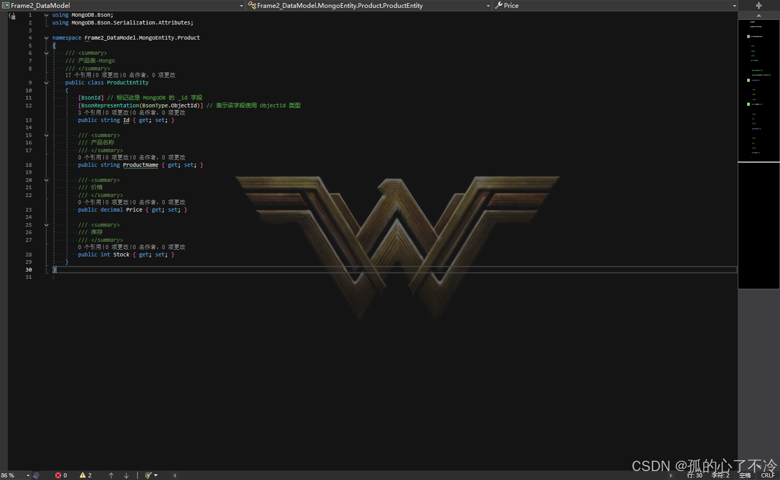This screenshot has height=480, width=780.
Task: Click the '0 个引用' CodeLens above Stock
Action: [x=90, y=247]
